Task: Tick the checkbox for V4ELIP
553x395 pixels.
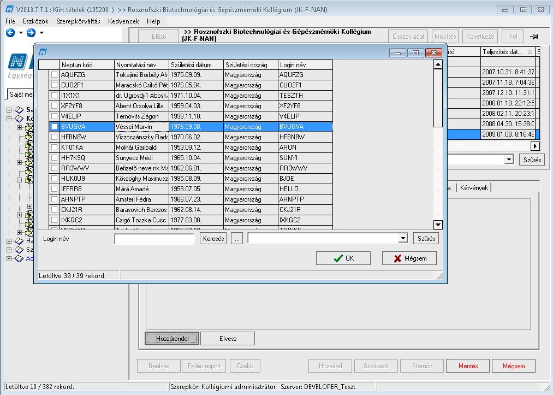Action: (x=54, y=116)
